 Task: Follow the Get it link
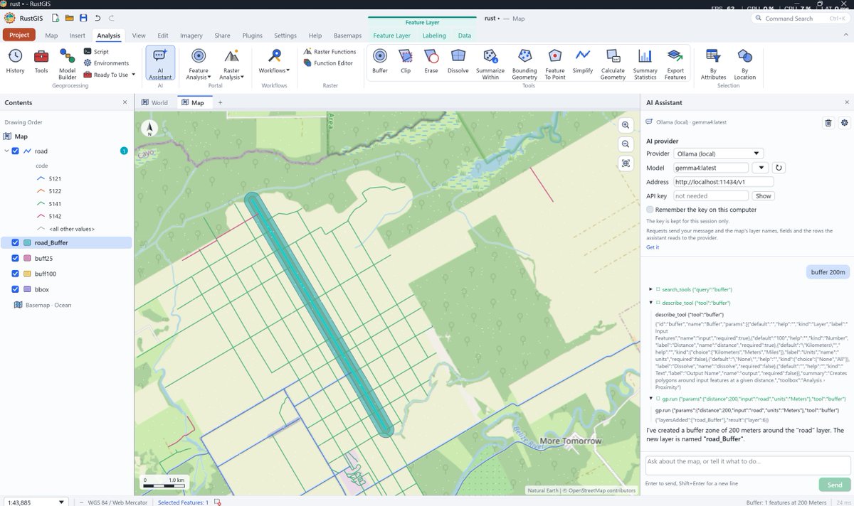tap(652, 247)
